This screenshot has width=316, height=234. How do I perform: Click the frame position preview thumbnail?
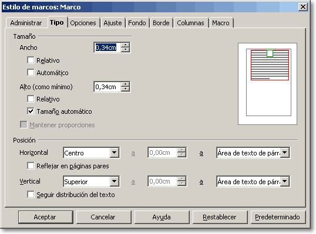[267, 84]
